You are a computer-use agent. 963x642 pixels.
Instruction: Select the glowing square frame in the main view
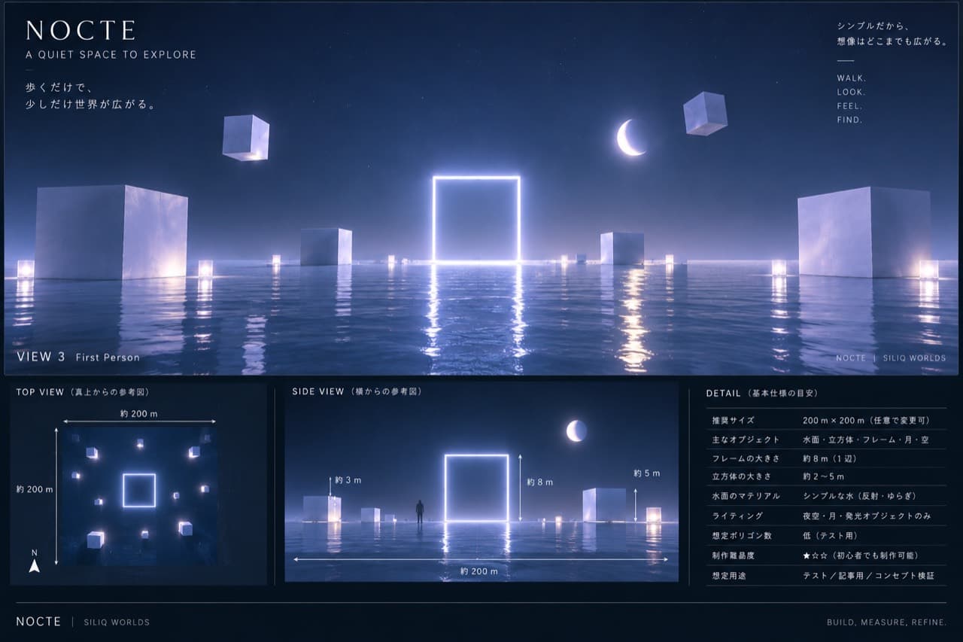(x=476, y=219)
